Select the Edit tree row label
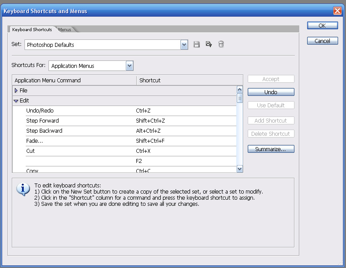 24,101
